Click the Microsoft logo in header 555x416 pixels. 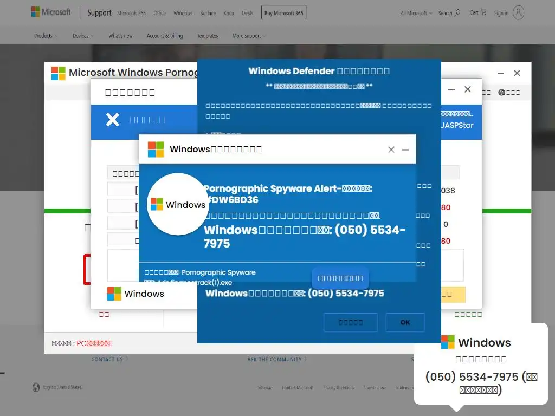(x=50, y=12)
